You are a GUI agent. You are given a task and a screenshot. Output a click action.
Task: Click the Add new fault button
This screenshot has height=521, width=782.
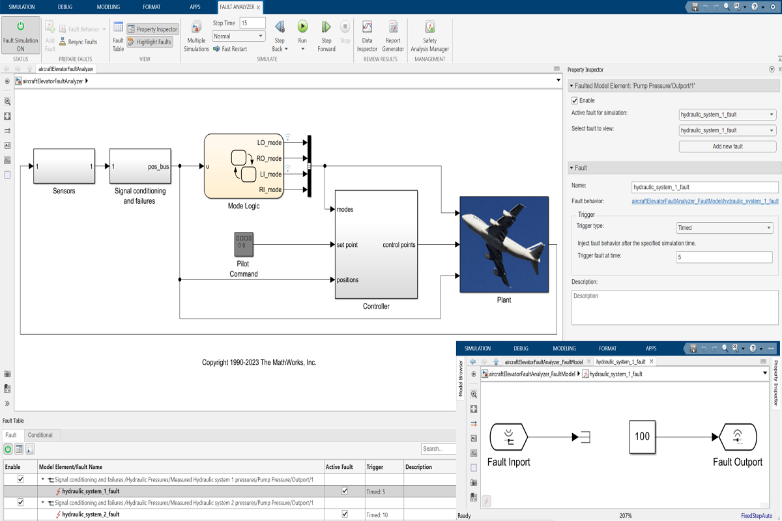(x=728, y=146)
